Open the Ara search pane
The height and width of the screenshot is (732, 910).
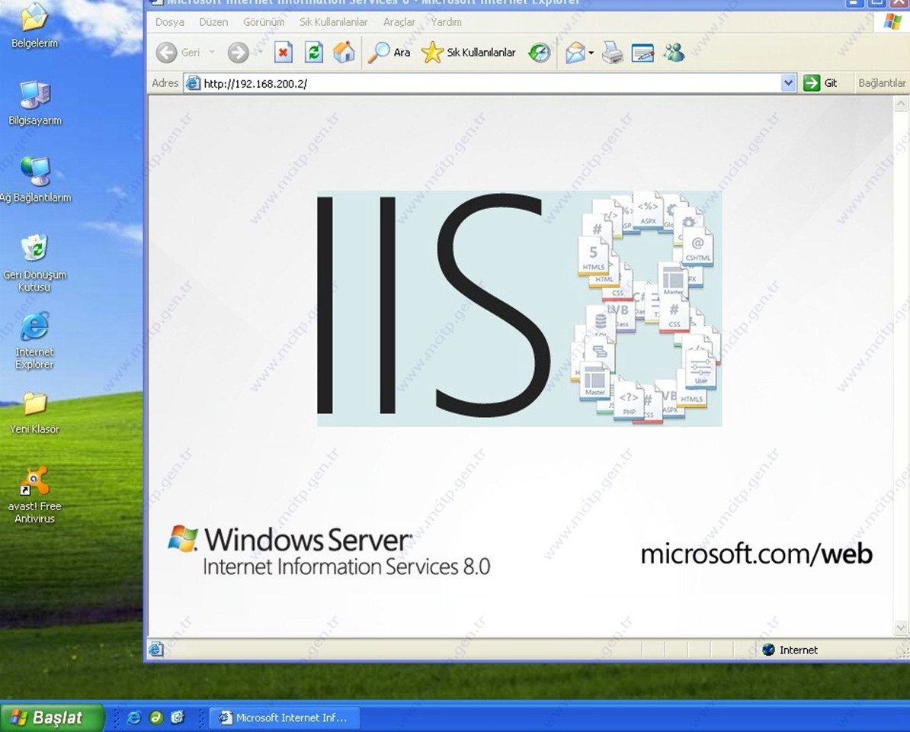tap(389, 53)
